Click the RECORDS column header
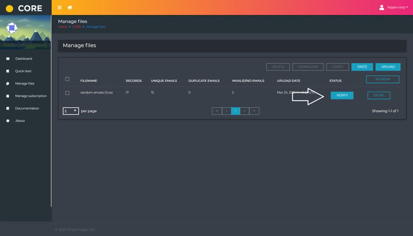The width and height of the screenshot is (413, 236). 134,81
